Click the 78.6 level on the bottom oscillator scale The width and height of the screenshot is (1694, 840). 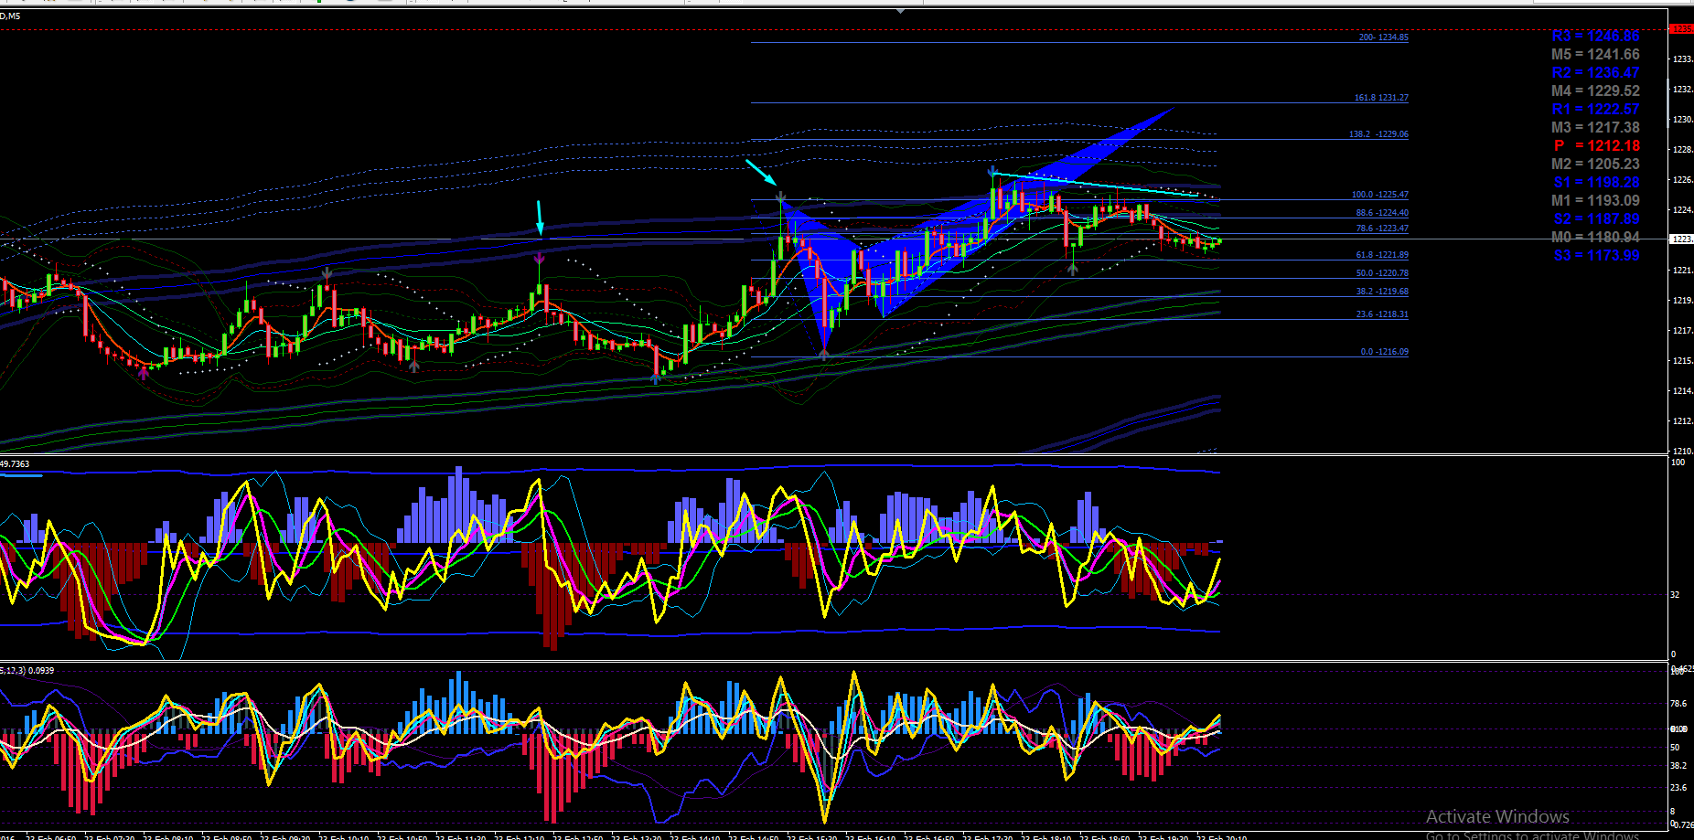tap(1678, 704)
